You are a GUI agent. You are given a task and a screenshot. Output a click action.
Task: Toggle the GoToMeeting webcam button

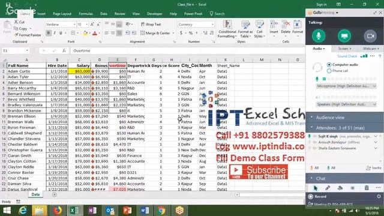tap(370, 36)
